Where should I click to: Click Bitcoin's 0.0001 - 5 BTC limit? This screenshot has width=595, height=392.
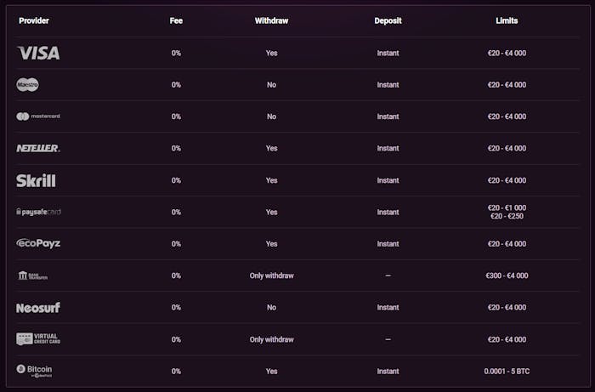(x=507, y=371)
